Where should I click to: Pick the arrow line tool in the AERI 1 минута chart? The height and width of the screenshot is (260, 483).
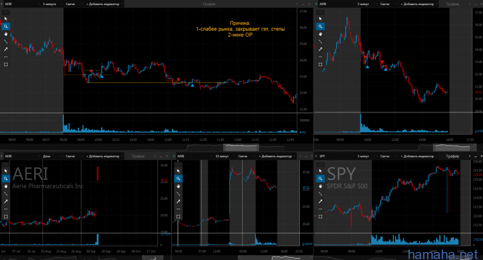click(6, 49)
